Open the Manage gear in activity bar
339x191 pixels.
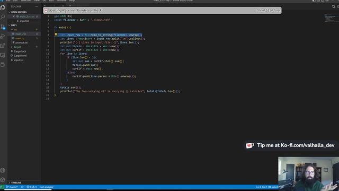3,180
